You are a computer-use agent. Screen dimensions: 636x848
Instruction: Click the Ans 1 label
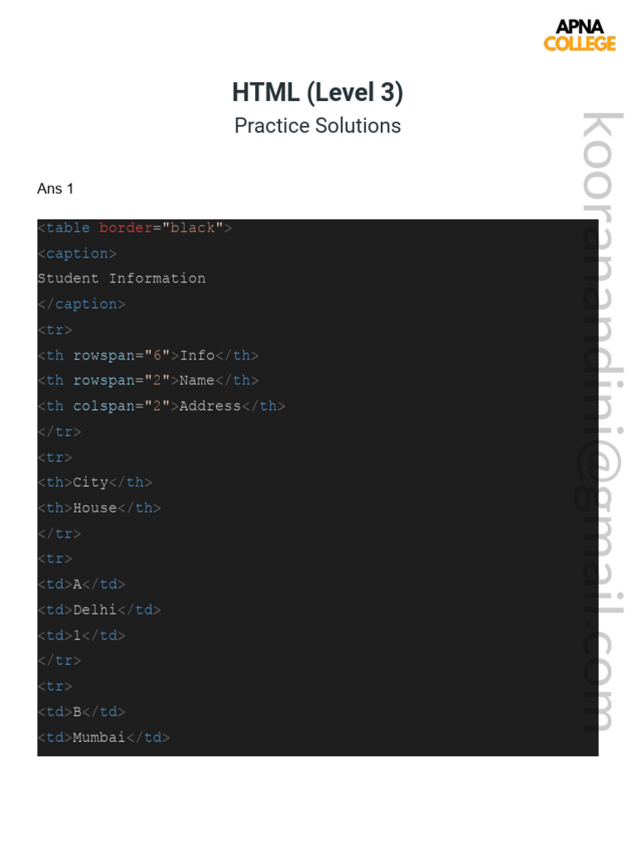coord(55,189)
